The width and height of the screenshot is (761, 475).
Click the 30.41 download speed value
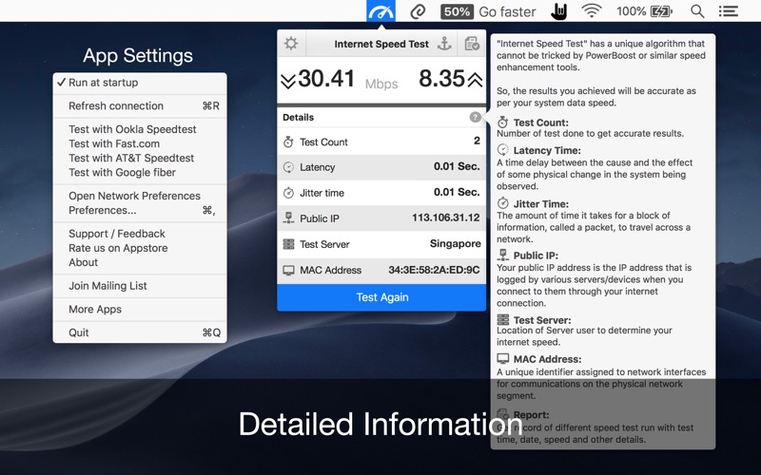(x=326, y=79)
